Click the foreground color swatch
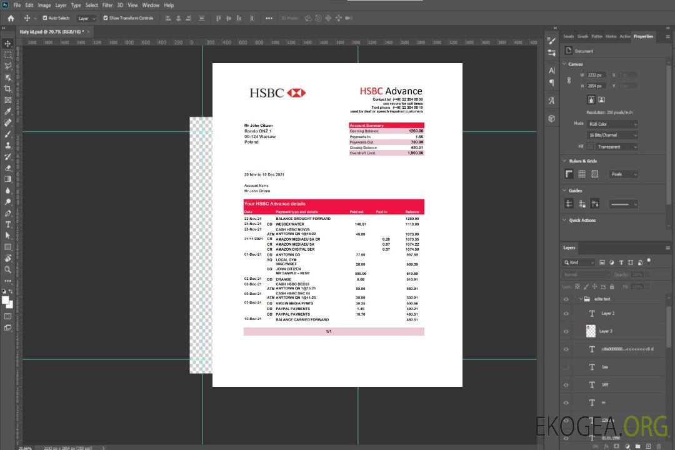This screenshot has width=675, height=450. (6, 300)
